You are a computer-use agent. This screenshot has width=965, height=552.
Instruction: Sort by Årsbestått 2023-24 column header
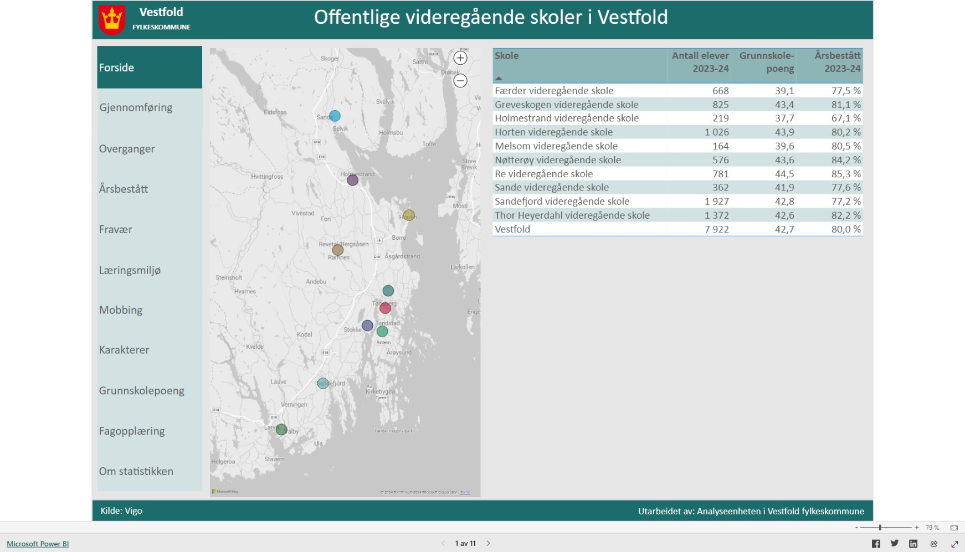click(x=837, y=62)
